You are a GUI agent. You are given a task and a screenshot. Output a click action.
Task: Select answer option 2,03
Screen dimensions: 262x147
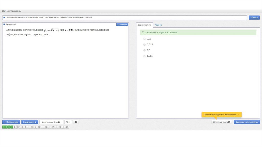pyautogui.click(x=144, y=39)
